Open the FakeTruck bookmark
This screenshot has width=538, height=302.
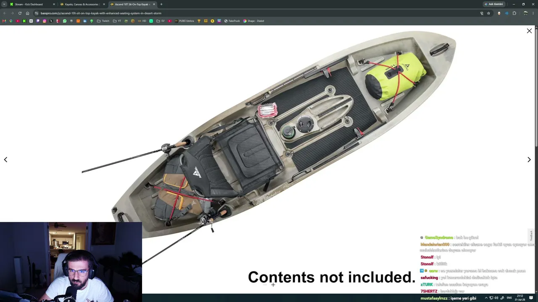click(x=232, y=21)
